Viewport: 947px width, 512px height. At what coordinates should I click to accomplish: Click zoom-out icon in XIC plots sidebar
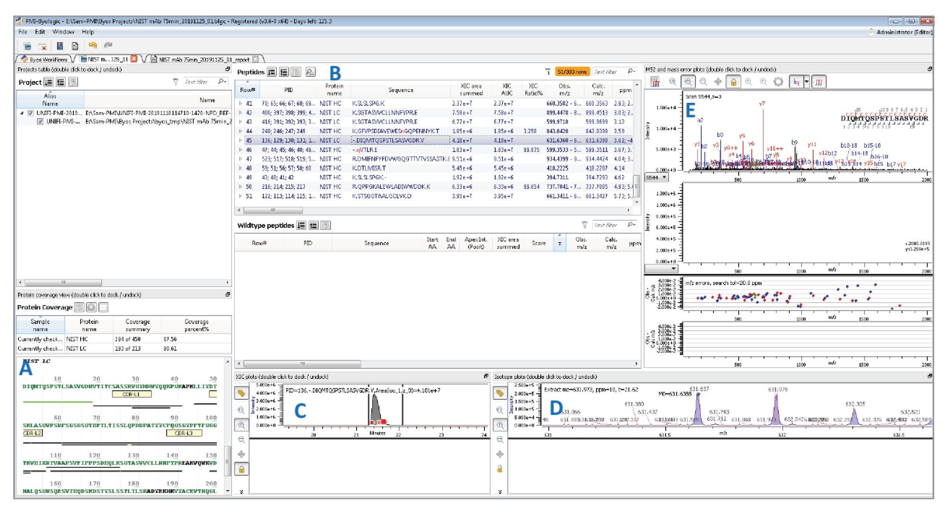241,440
